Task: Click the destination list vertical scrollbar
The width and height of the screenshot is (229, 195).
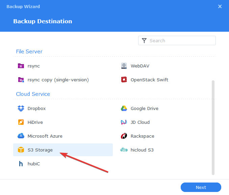Action: 213,128
